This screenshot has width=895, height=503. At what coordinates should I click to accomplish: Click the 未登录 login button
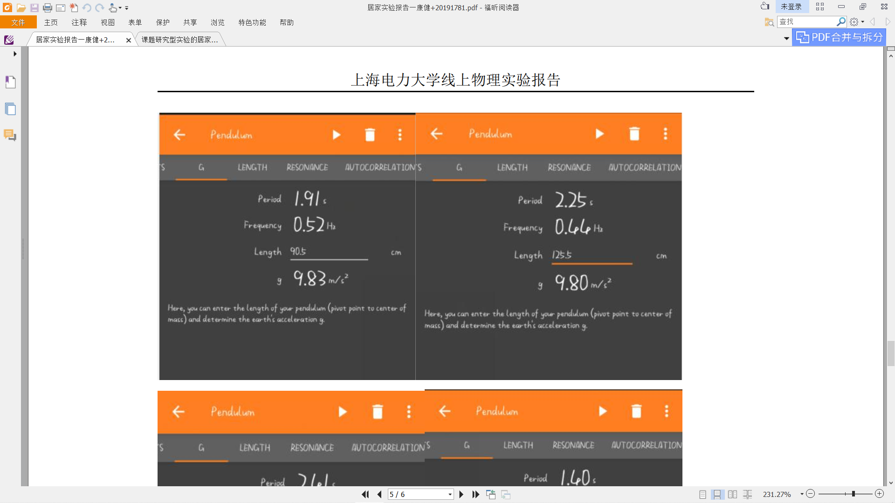(791, 7)
